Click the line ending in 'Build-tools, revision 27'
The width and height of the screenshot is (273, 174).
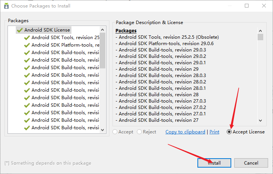(x=157, y=120)
